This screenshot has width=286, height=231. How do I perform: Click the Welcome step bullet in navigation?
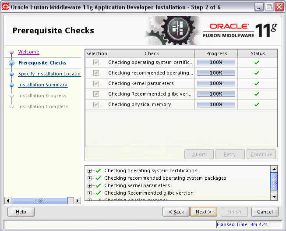(12, 52)
